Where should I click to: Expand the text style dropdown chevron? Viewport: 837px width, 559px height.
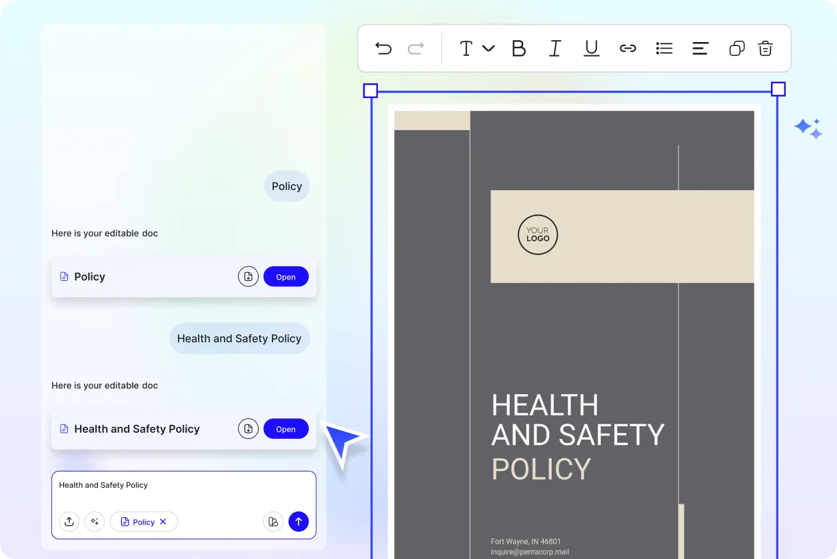488,48
